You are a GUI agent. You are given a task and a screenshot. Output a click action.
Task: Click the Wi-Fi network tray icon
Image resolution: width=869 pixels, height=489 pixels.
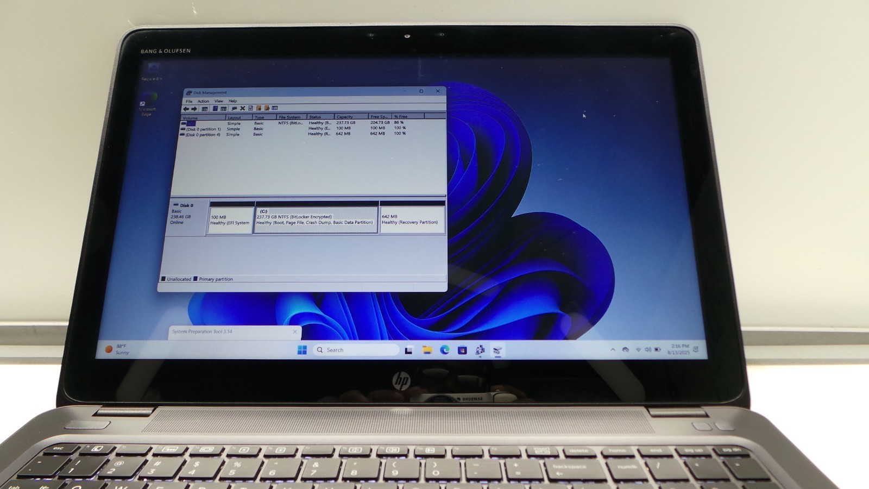pyautogui.click(x=638, y=349)
